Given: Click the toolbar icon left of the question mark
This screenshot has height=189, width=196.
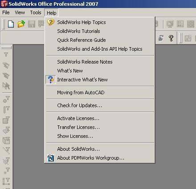Looking at the screenshot, I should pos(161,38).
